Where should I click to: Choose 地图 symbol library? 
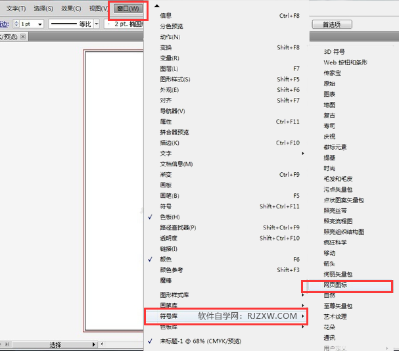point(329,105)
